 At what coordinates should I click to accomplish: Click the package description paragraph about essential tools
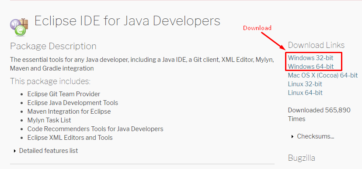click(x=142, y=64)
